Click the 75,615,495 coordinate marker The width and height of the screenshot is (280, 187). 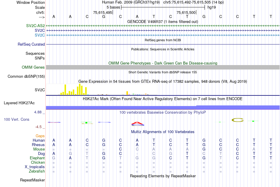[103, 12]
